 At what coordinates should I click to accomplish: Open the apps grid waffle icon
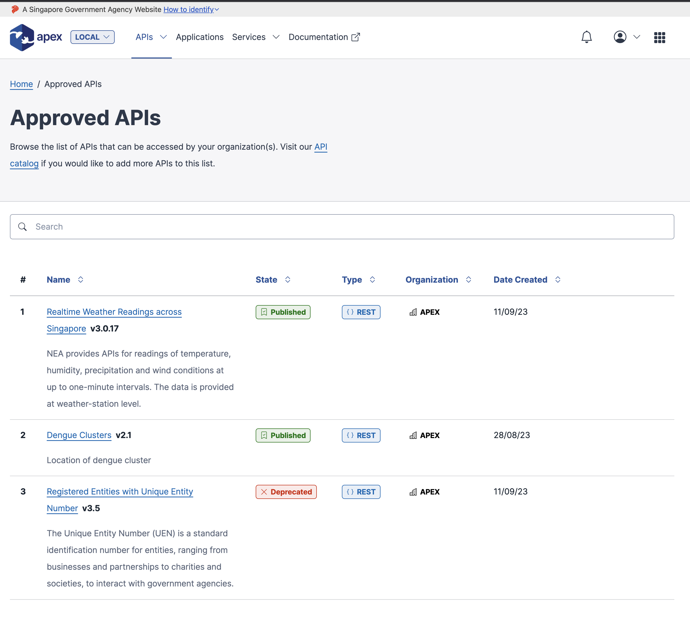click(x=659, y=37)
